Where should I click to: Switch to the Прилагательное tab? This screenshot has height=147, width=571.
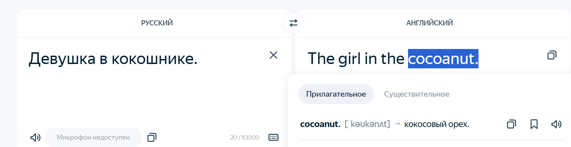click(336, 94)
